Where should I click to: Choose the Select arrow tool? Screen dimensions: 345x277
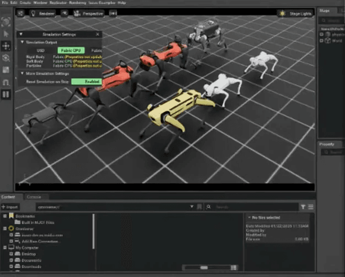click(7, 34)
